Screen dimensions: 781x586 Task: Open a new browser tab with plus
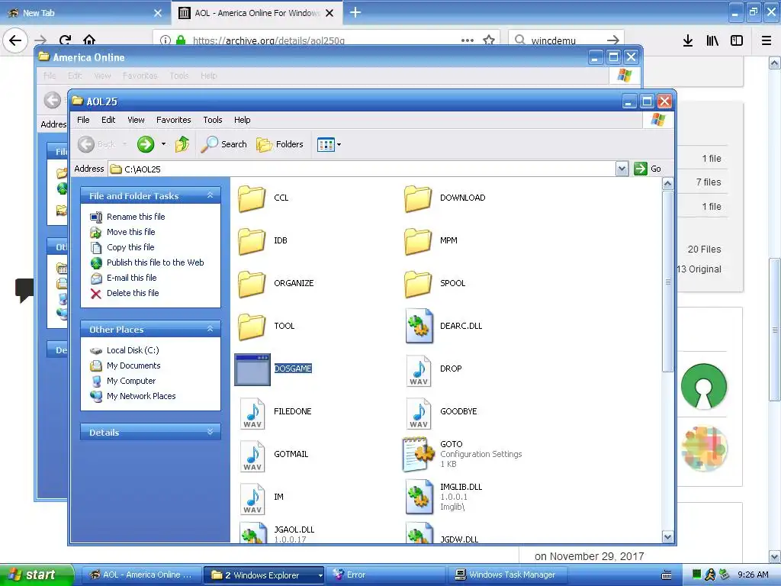(x=355, y=12)
